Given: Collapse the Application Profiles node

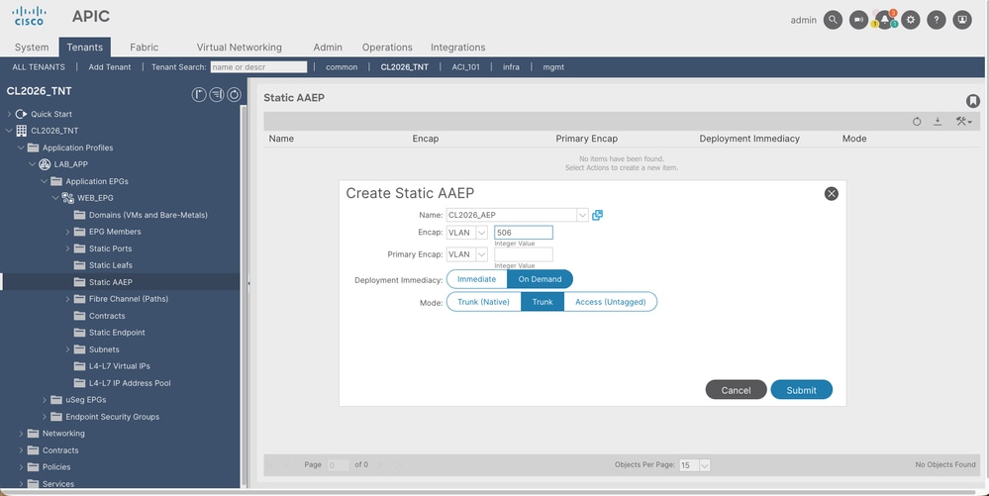Looking at the screenshot, I should click(x=21, y=148).
